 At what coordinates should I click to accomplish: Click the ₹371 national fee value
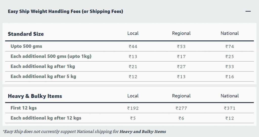tap(230, 108)
